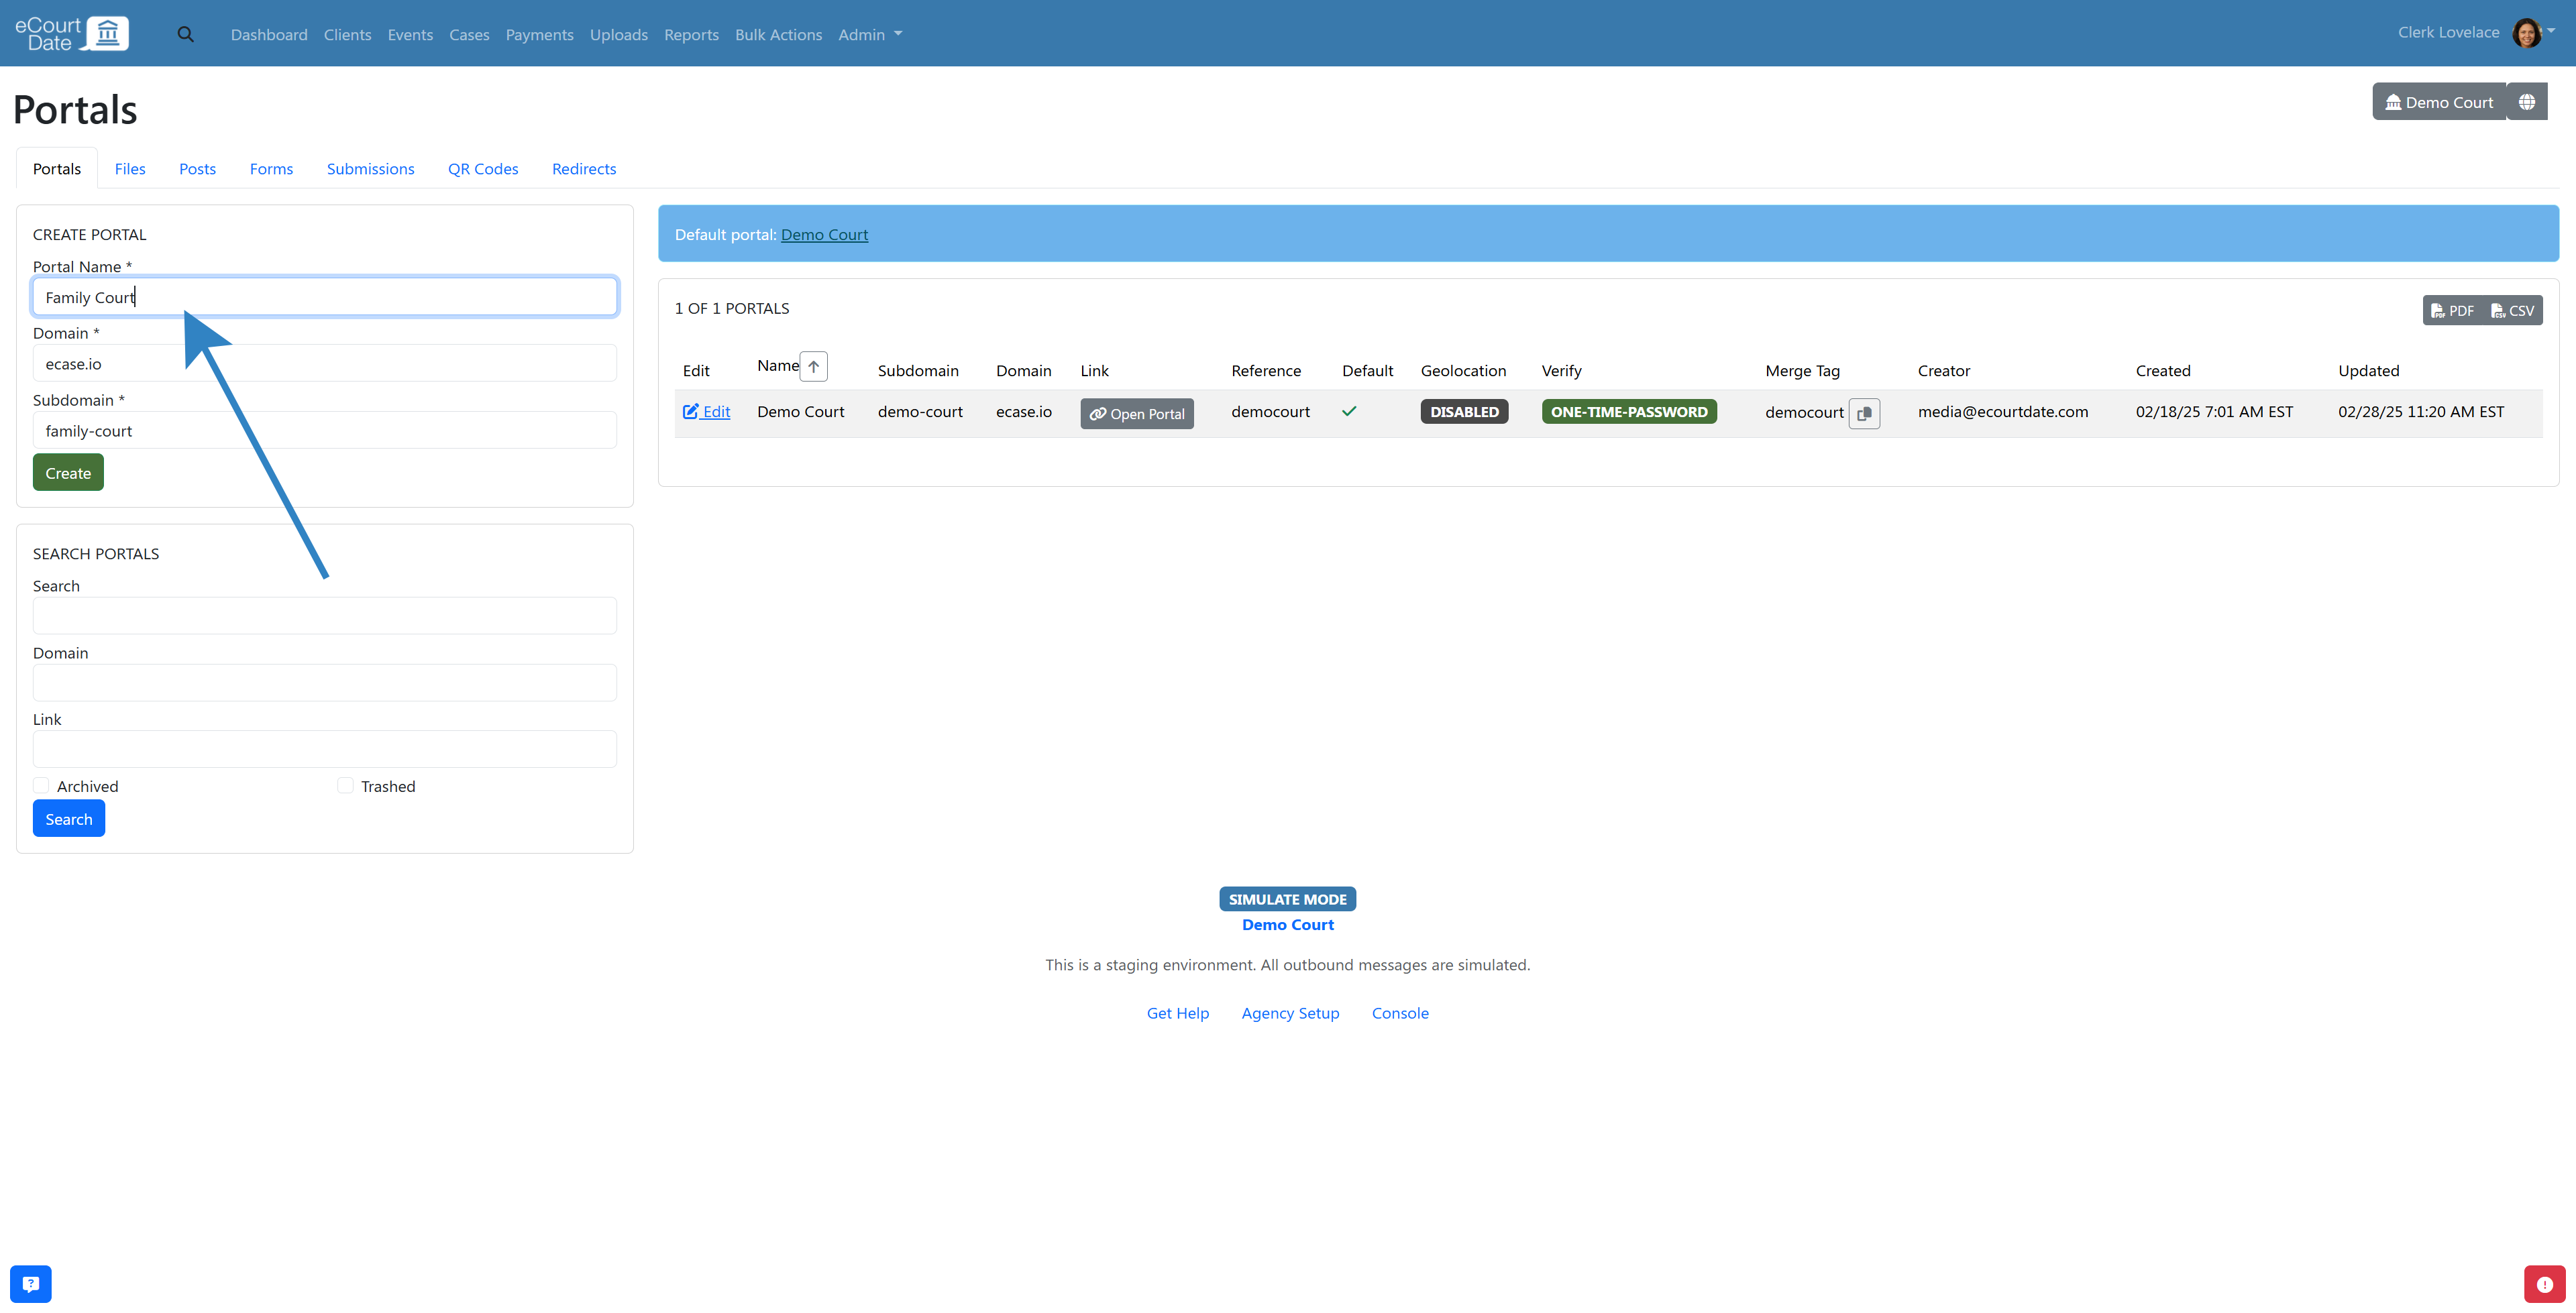Viewport: 2576px width, 1313px height.
Task: Click the Domain field with ecase.io
Action: 325,364
